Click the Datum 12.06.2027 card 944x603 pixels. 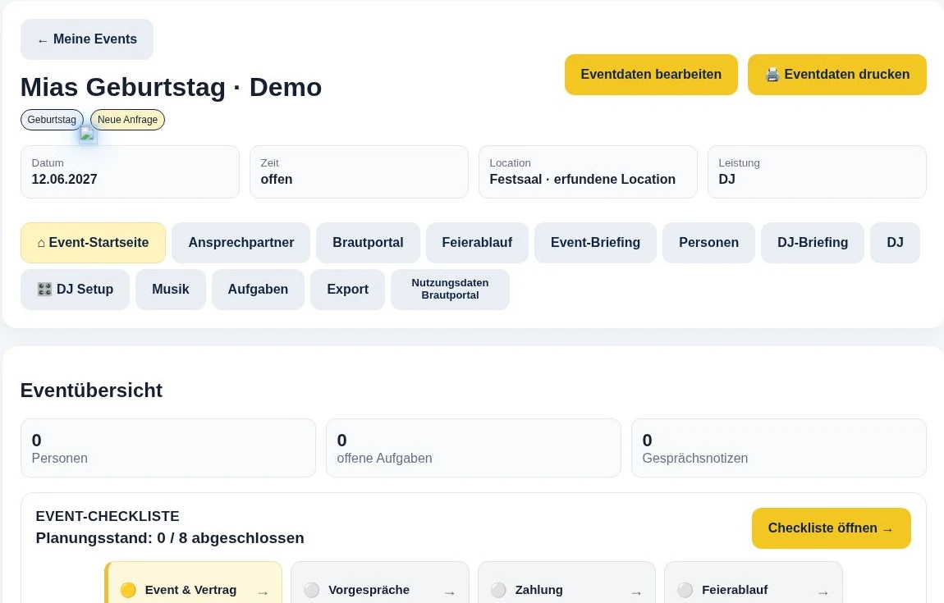click(x=130, y=171)
